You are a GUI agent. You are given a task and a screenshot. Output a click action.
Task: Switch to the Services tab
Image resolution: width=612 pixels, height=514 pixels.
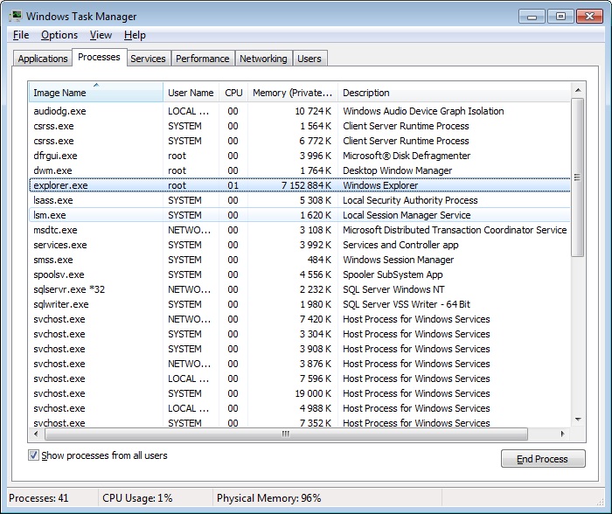(148, 59)
